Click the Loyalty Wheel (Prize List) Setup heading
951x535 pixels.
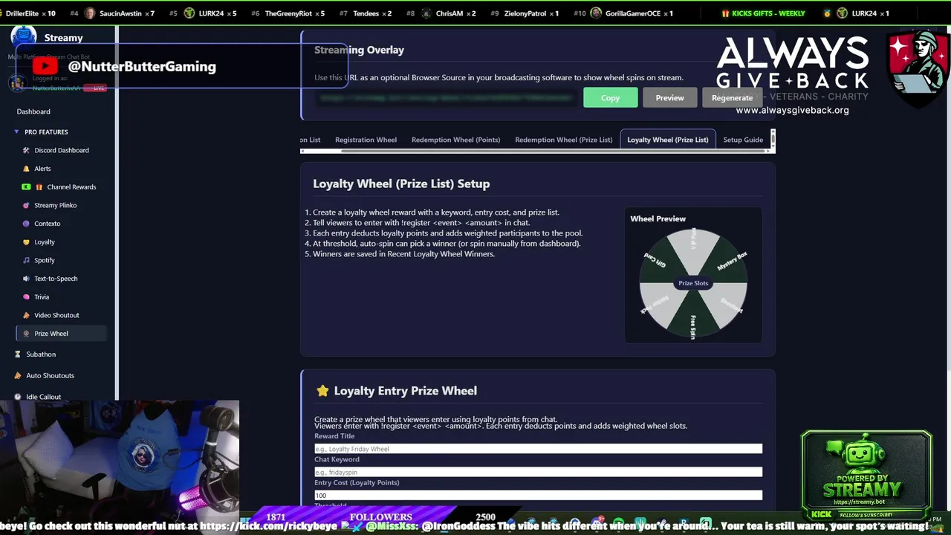(401, 184)
